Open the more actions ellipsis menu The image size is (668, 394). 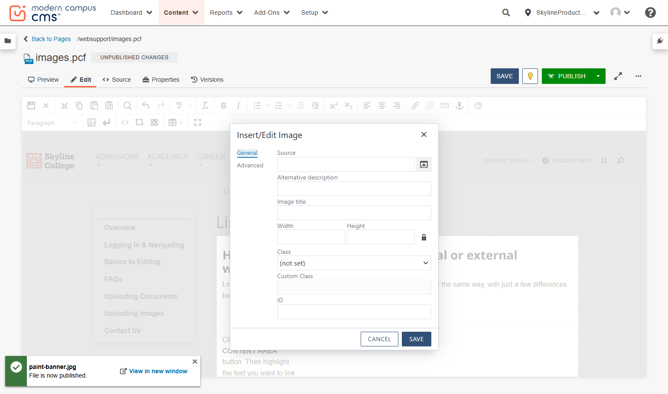[x=639, y=76]
